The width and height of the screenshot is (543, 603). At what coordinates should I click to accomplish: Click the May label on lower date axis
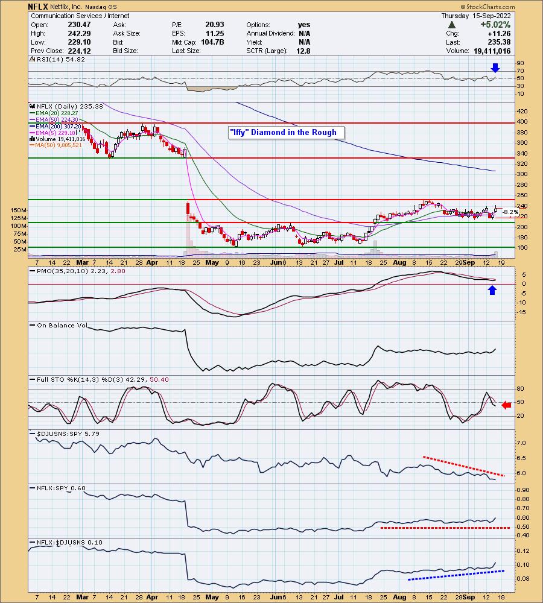212,597
